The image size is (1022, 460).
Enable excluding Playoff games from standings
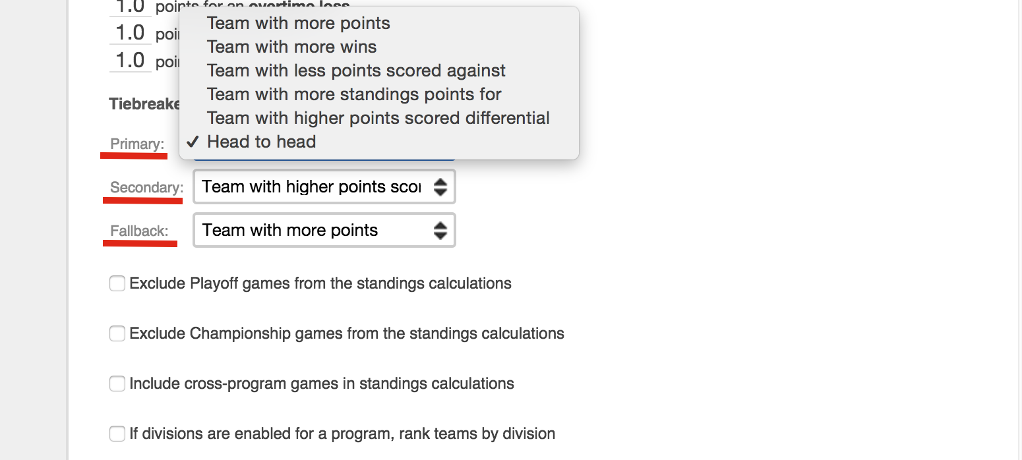pyautogui.click(x=117, y=283)
